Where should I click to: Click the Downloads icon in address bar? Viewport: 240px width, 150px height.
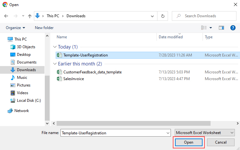[37, 16]
